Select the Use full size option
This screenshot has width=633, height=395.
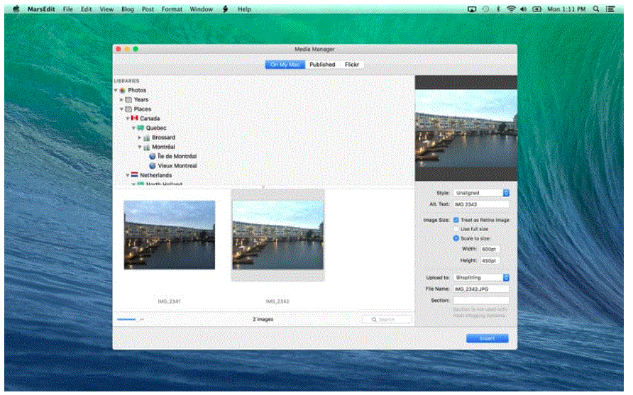pyautogui.click(x=456, y=229)
